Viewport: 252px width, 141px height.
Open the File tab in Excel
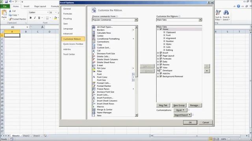pyautogui.click(x=5, y=6)
